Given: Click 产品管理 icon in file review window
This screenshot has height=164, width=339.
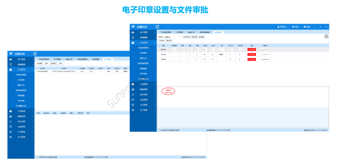Looking at the screenshot, I should pyautogui.click(x=10, y=111).
